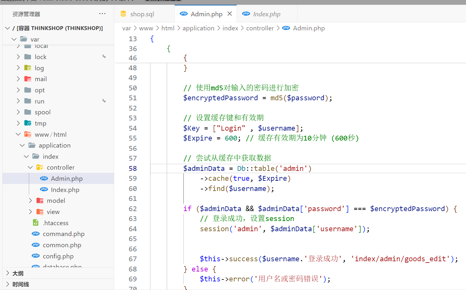Expand the lock folder chevron

18,57
